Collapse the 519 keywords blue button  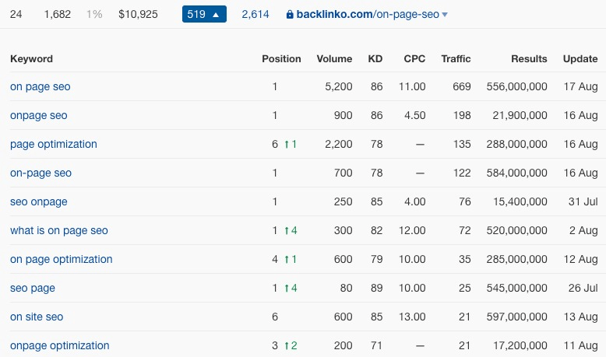[x=204, y=14]
